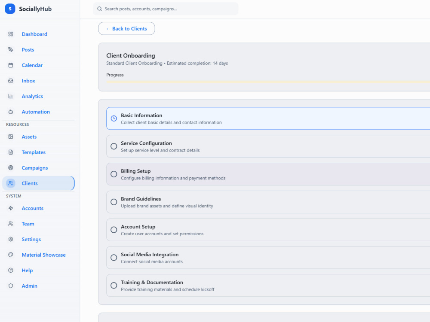Click the Campaigns target icon
This screenshot has height=322, width=430.
tap(11, 167)
